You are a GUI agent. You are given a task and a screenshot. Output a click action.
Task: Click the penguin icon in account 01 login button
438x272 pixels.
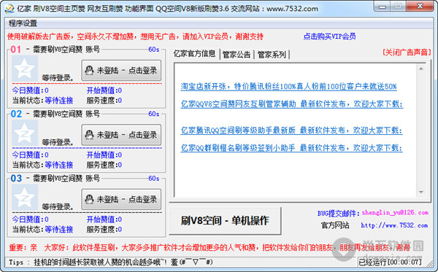point(89,70)
